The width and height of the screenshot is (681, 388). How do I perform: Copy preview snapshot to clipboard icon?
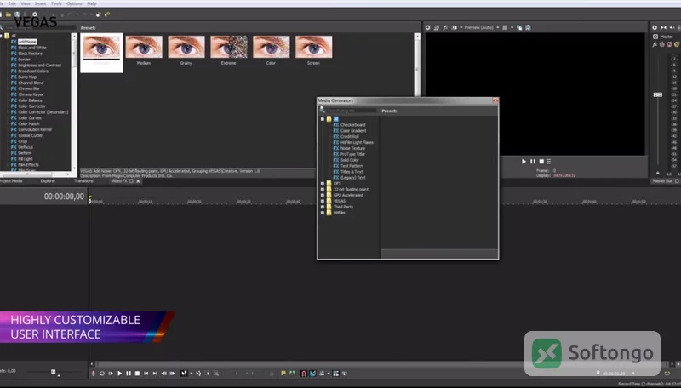[519, 27]
